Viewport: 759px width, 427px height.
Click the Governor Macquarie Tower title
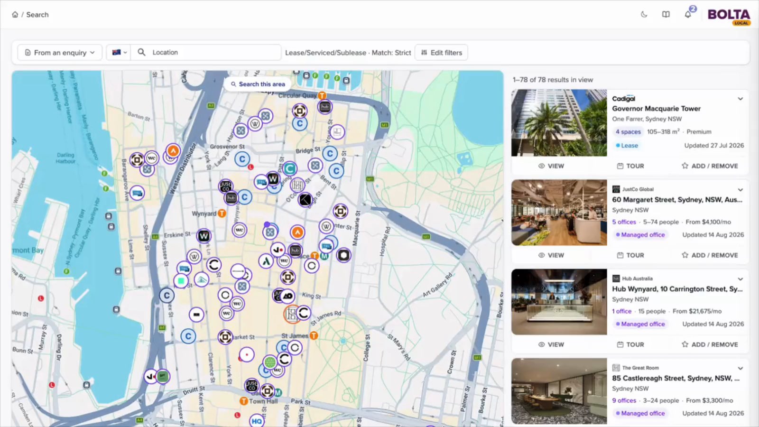click(656, 109)
